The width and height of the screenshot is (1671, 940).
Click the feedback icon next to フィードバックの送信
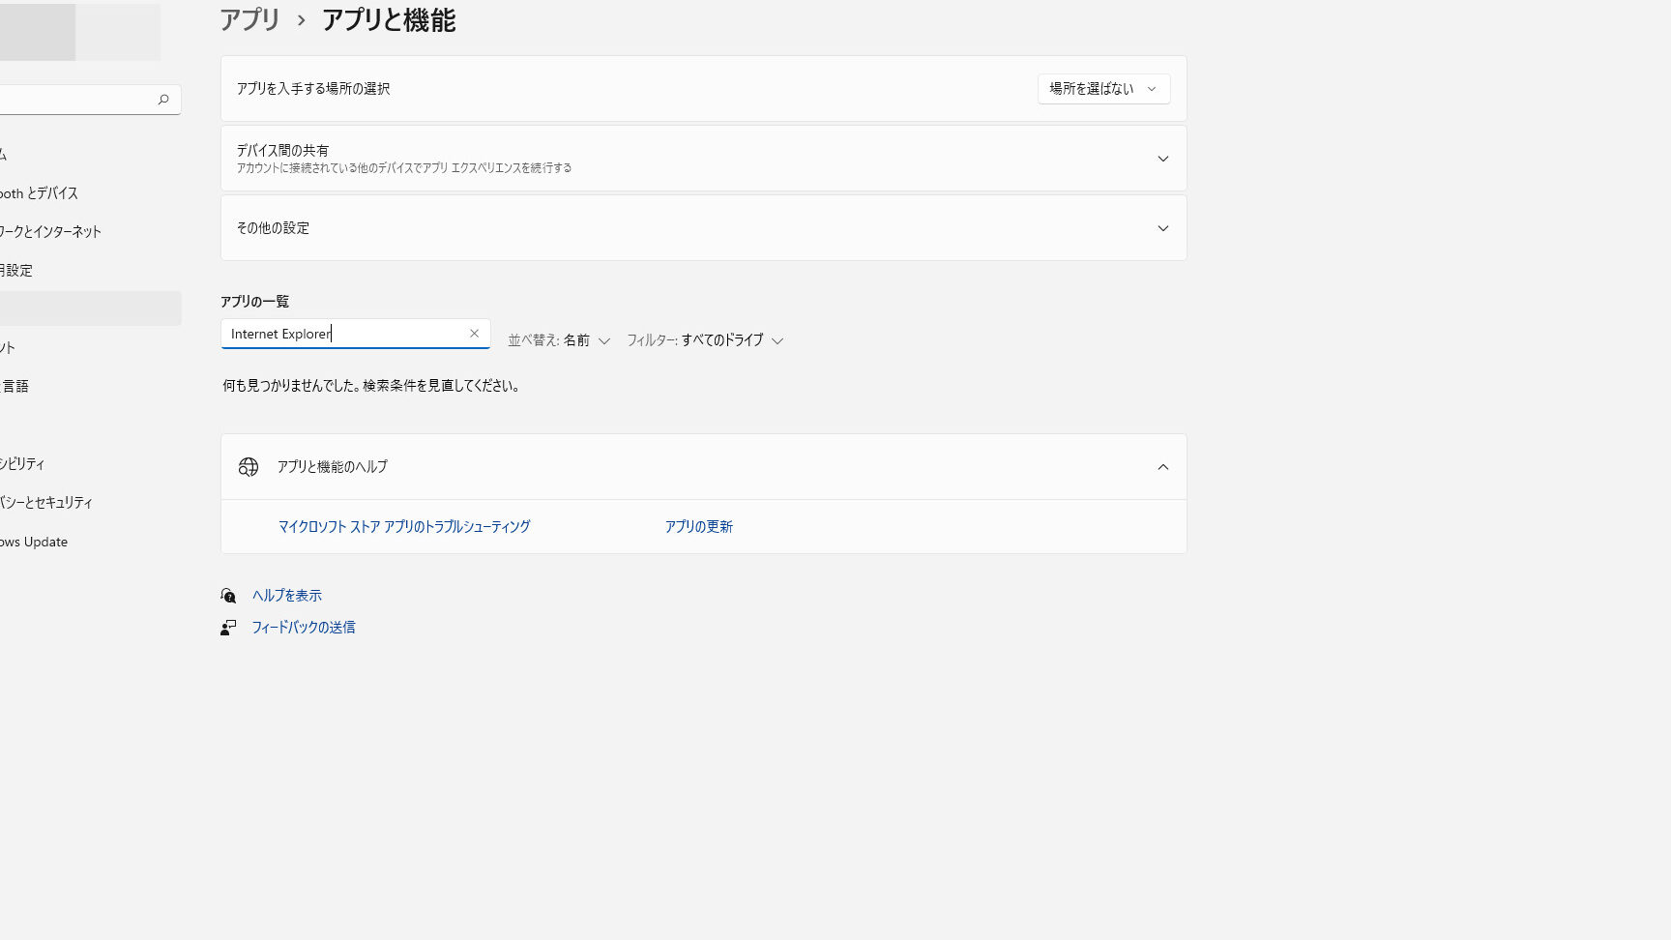[228, 628]
